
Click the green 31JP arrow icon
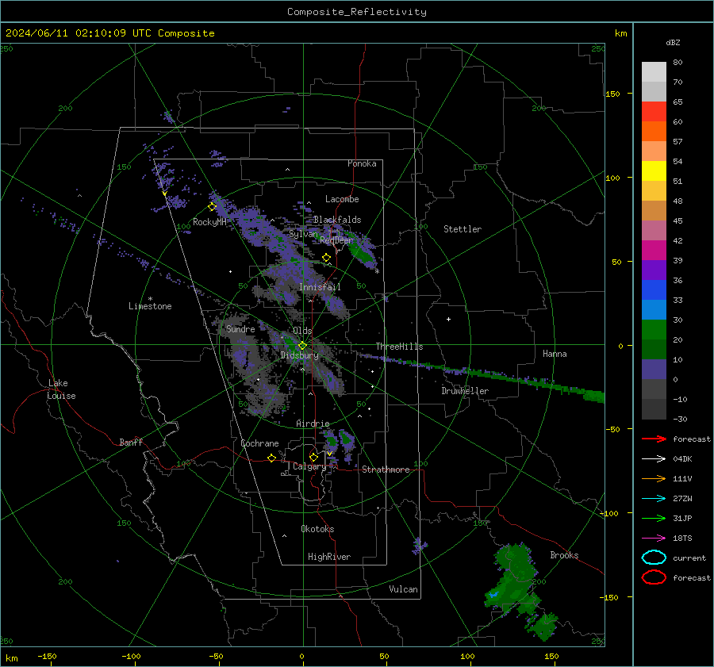tap(654, 518)
